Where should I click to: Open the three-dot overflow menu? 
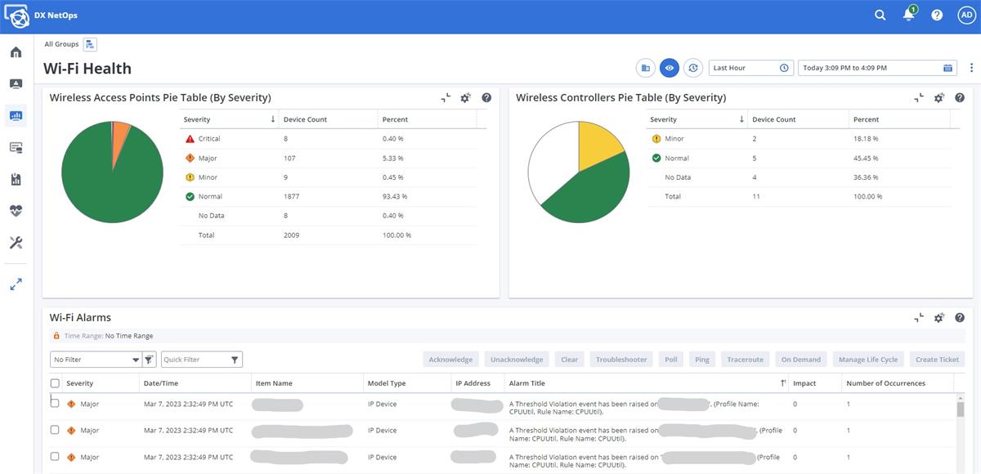pos(971,67)
